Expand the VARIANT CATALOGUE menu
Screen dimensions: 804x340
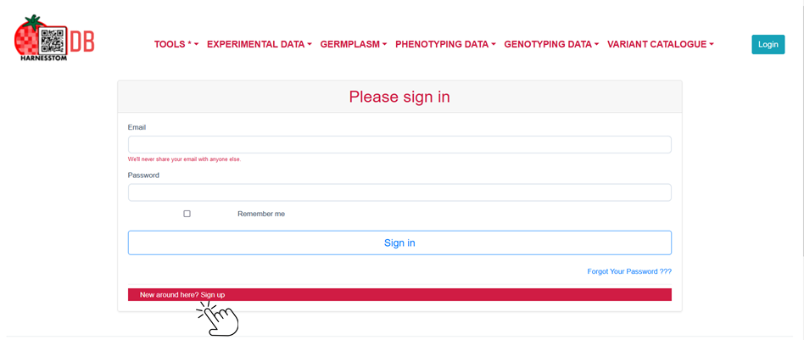(661, 44)
